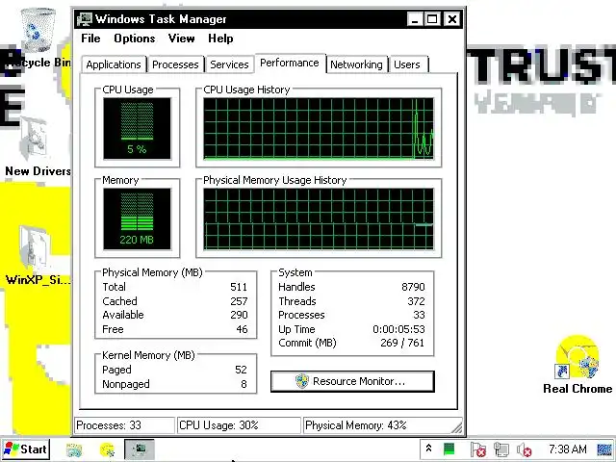
Task: Switch to the Networking tab
Action: tap(356, 64)
